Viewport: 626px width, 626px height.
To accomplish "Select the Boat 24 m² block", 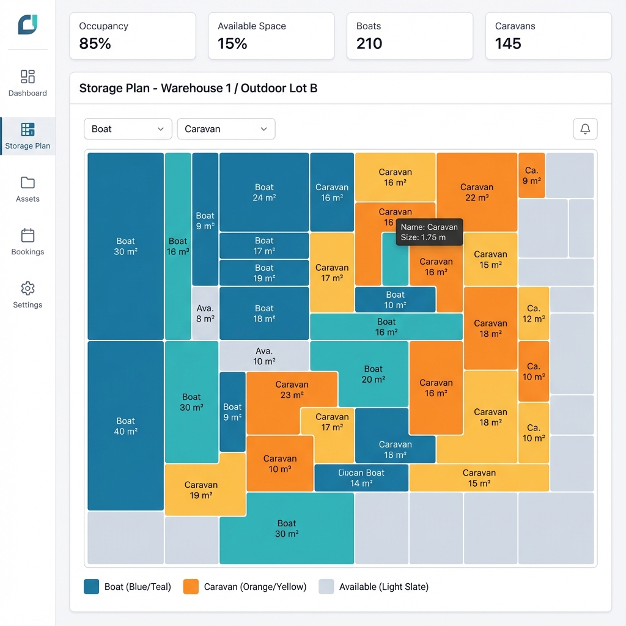I will coord(264,192).
